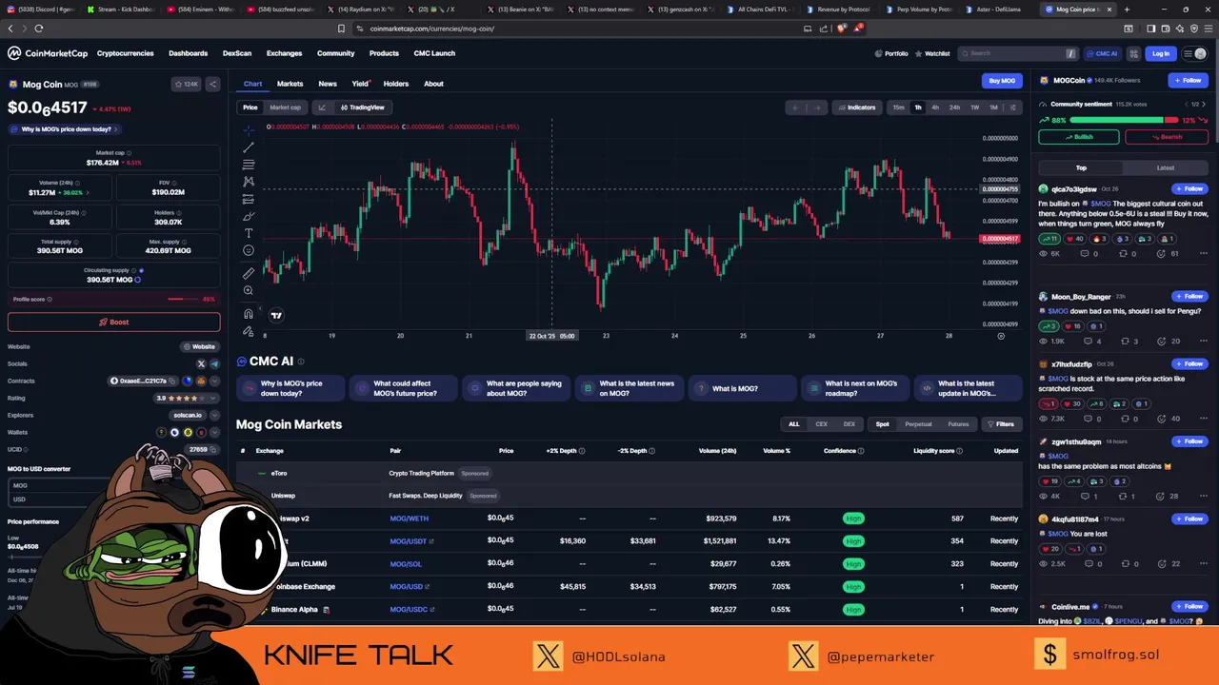
Task: Switch to line chart style icon
Action: (x=322, y=108)
